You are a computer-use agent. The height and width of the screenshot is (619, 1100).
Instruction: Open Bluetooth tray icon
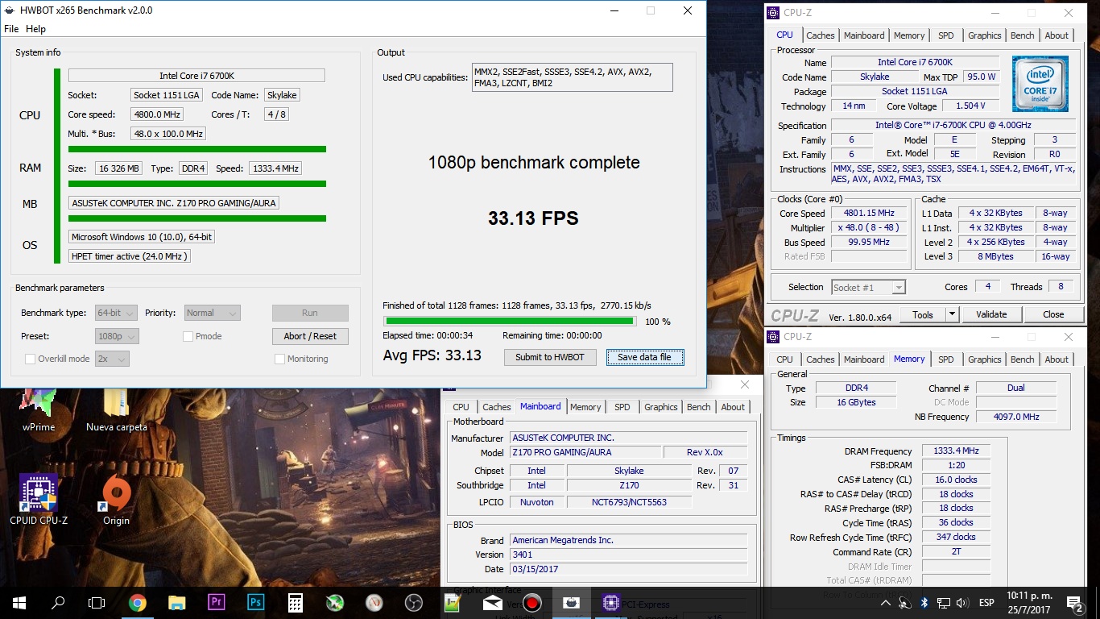(924, 603)
